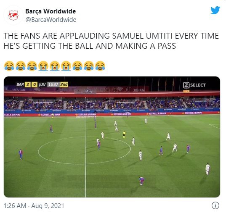The width and height of the screenshot is (226, 213).
Task: Click the Barcelona player bending over near bottom
Action: pyautogui.click(x=141, y=181)
